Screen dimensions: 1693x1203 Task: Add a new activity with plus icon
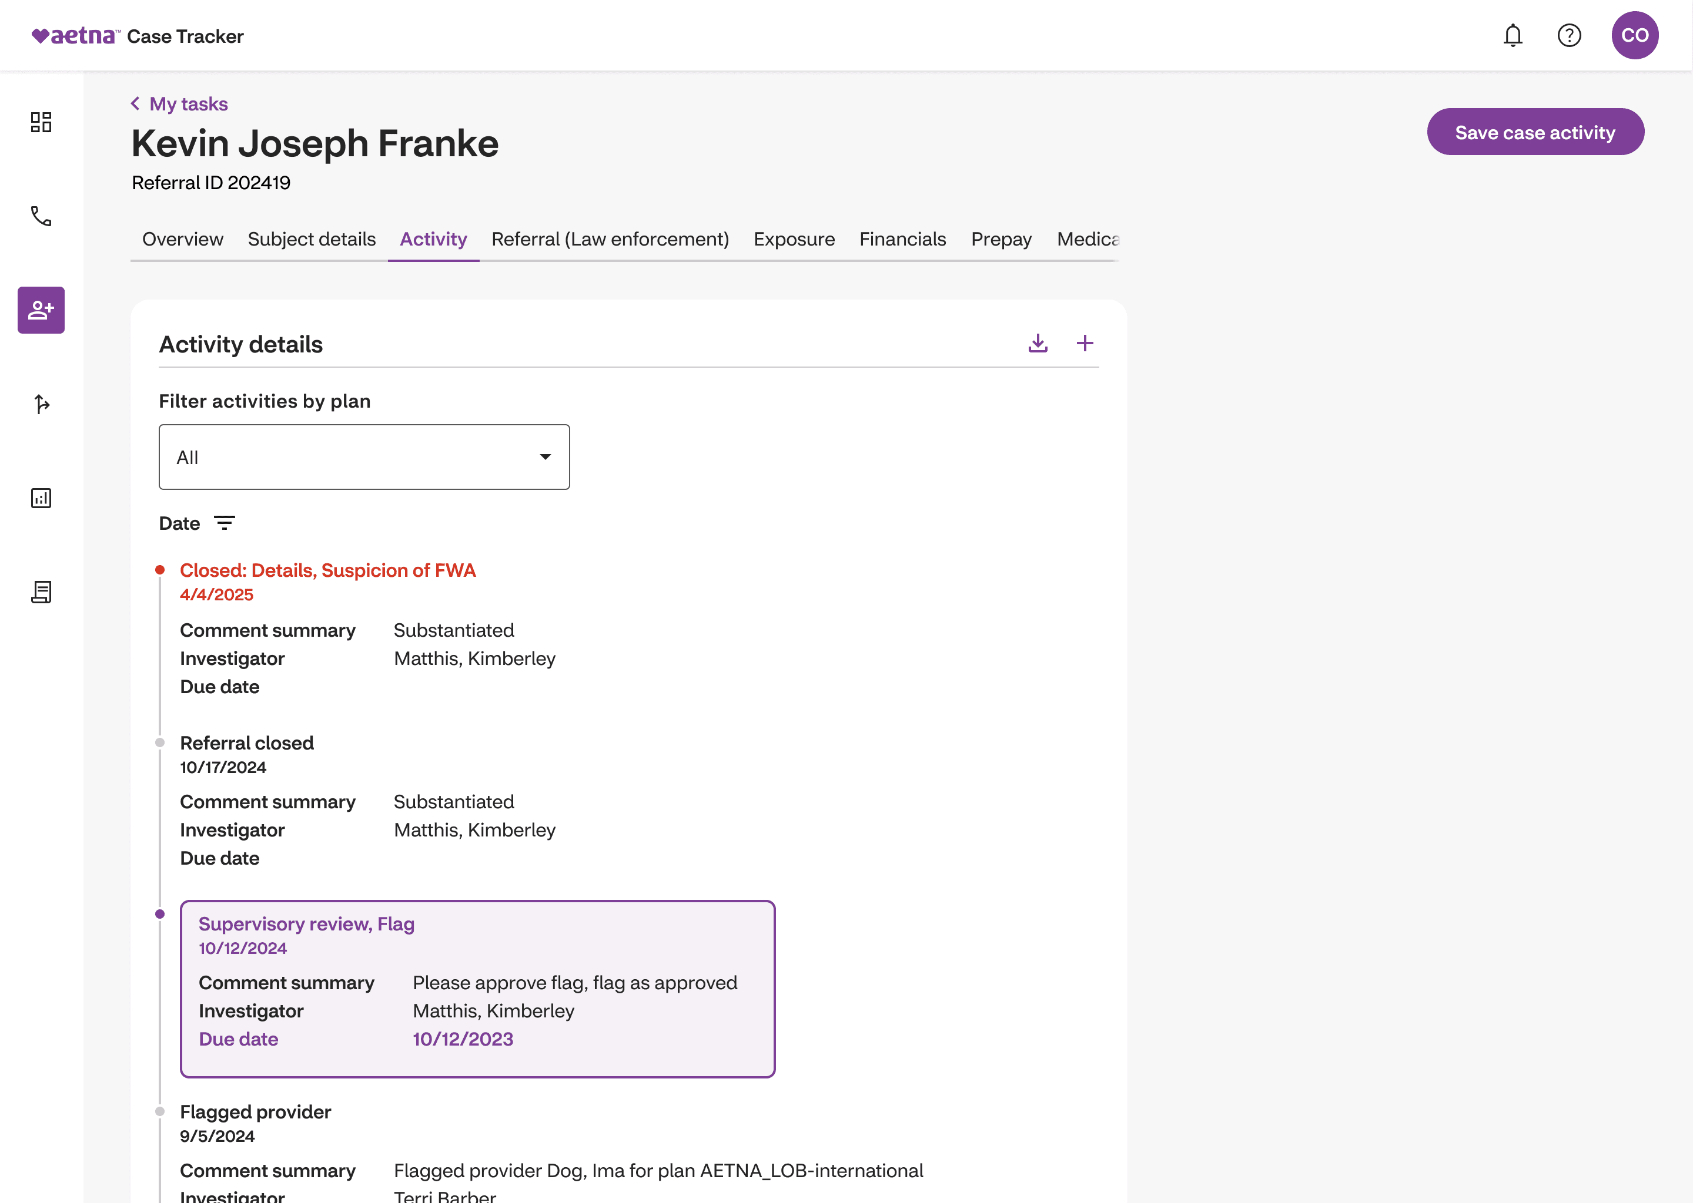point(1085,343)
